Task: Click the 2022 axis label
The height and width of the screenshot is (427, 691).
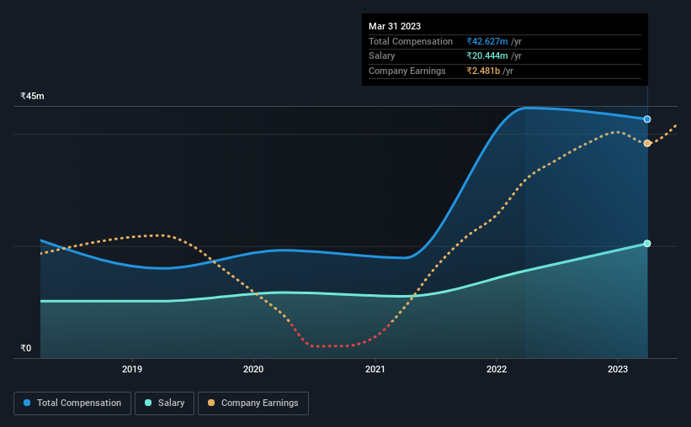Action: pos(497,369)
